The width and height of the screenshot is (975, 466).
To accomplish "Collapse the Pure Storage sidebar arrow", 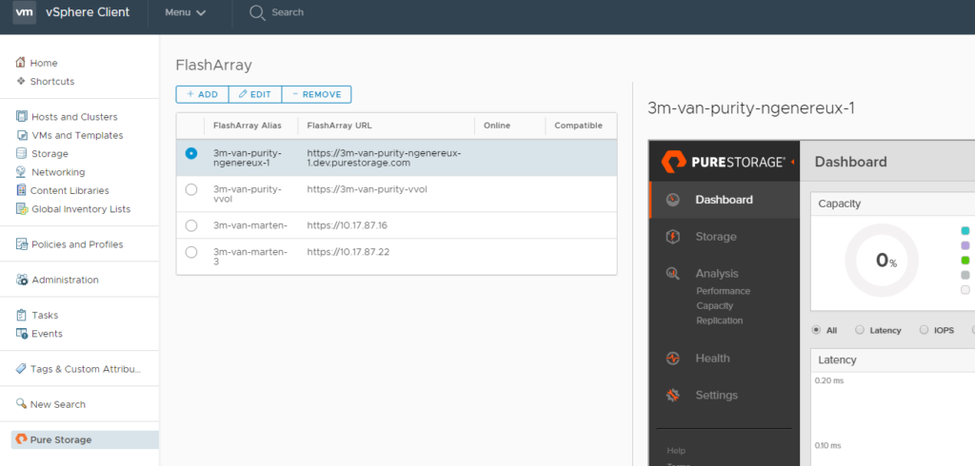I will coord(793,162).
